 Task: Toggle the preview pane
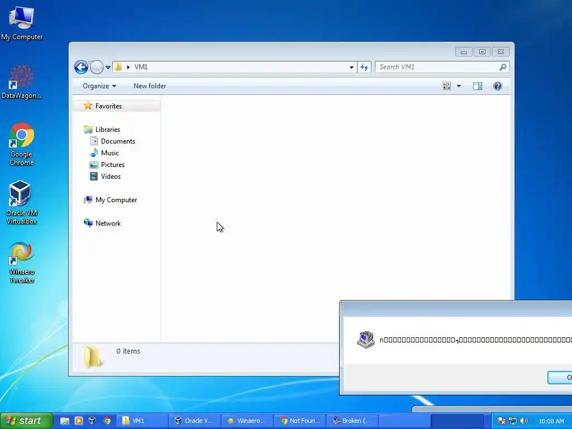pyautogui.click(x=478, y=86)
